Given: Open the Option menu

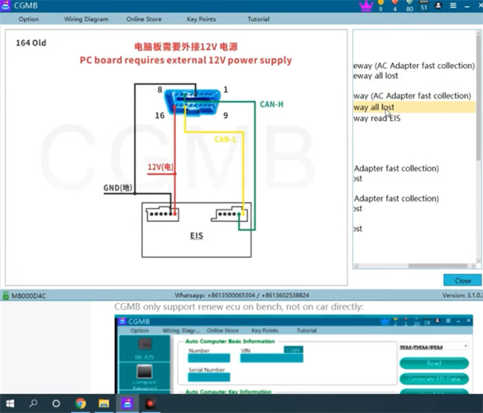Looking at the screenshot, I should click(29, 19).
